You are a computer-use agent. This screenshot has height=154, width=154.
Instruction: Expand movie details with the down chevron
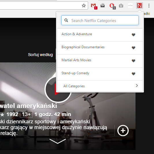[x=57, y=141]
